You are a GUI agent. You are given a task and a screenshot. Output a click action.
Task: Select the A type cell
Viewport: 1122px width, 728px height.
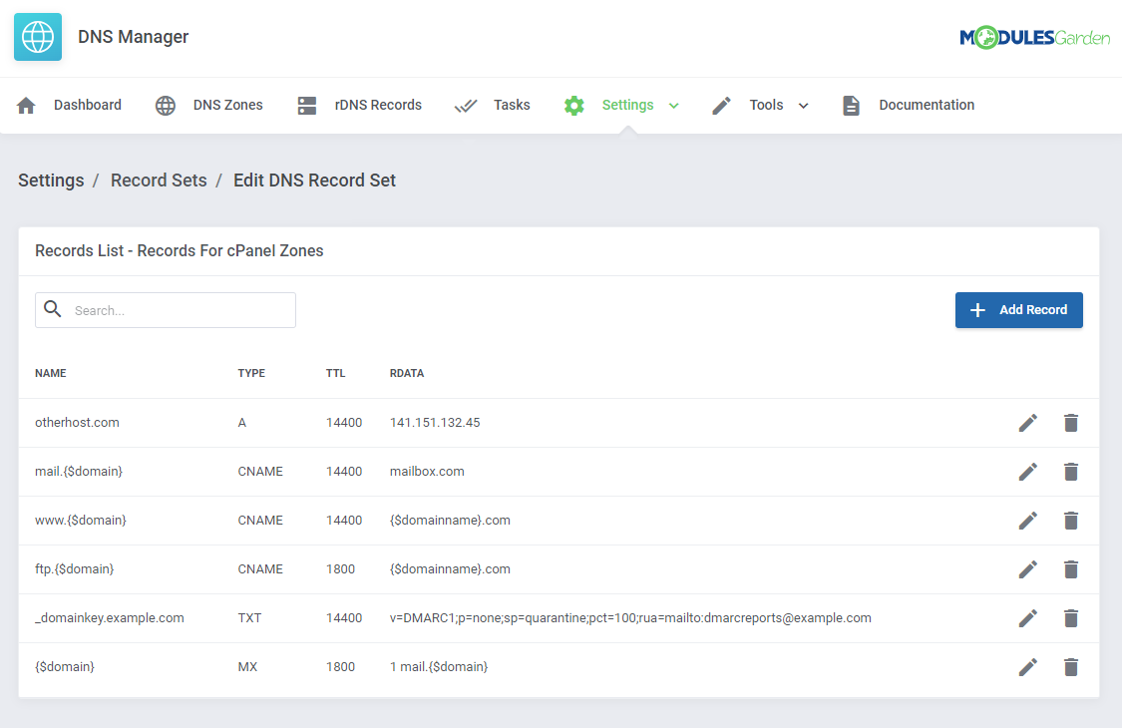pyautogui.click(x=242, y=423)
